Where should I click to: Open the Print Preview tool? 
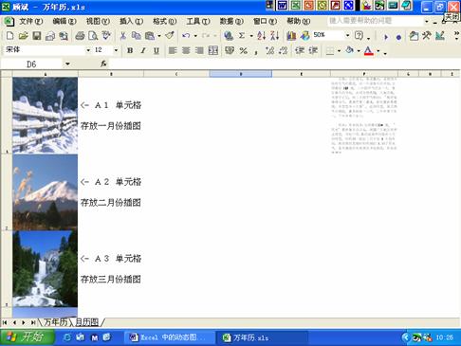pyautogui.click(x=93, y=36)
